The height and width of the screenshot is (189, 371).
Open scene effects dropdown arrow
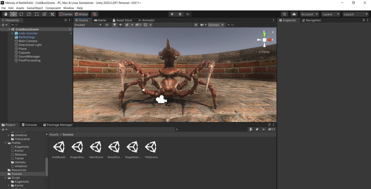pos(132,25)
